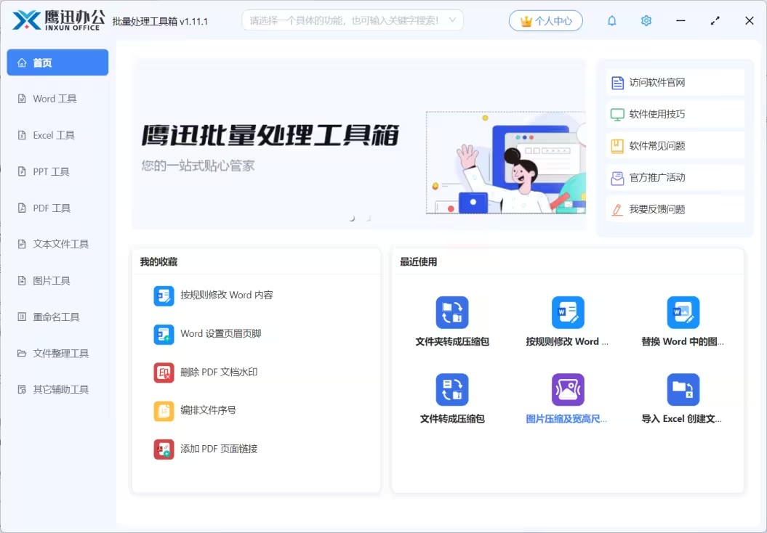Image resolution: width=767 pixels, height=533 pixels.
Task: Open the 文件夹转成压缩包 tool icon
Action: pyautogui.click(x=451, y=312)
